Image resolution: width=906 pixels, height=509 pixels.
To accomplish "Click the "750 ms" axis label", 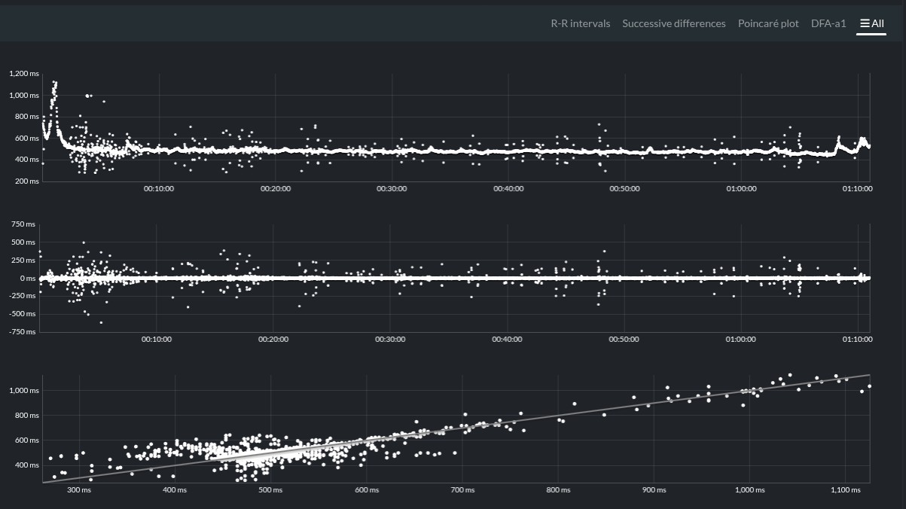I will pos(25,224).
